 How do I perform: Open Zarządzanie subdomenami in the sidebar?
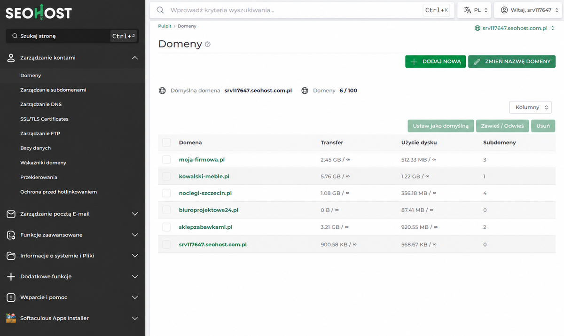coord(53,90)
